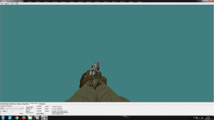214x120 pixels.
Task: Click the Origin Y input field
Action: pos(40,109)
